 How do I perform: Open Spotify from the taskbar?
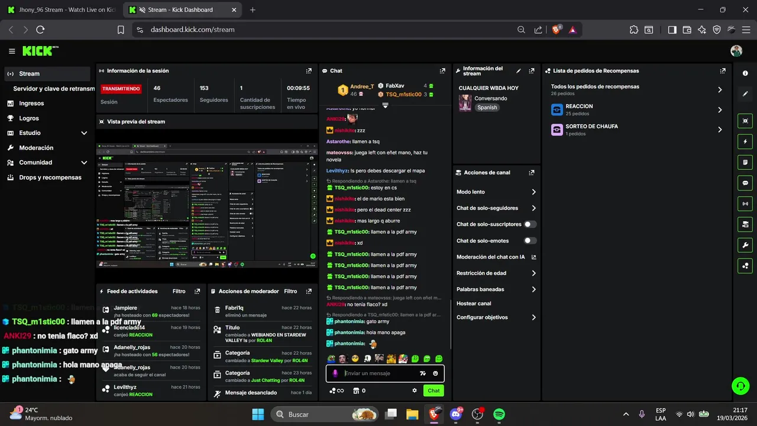pos(499,414)
